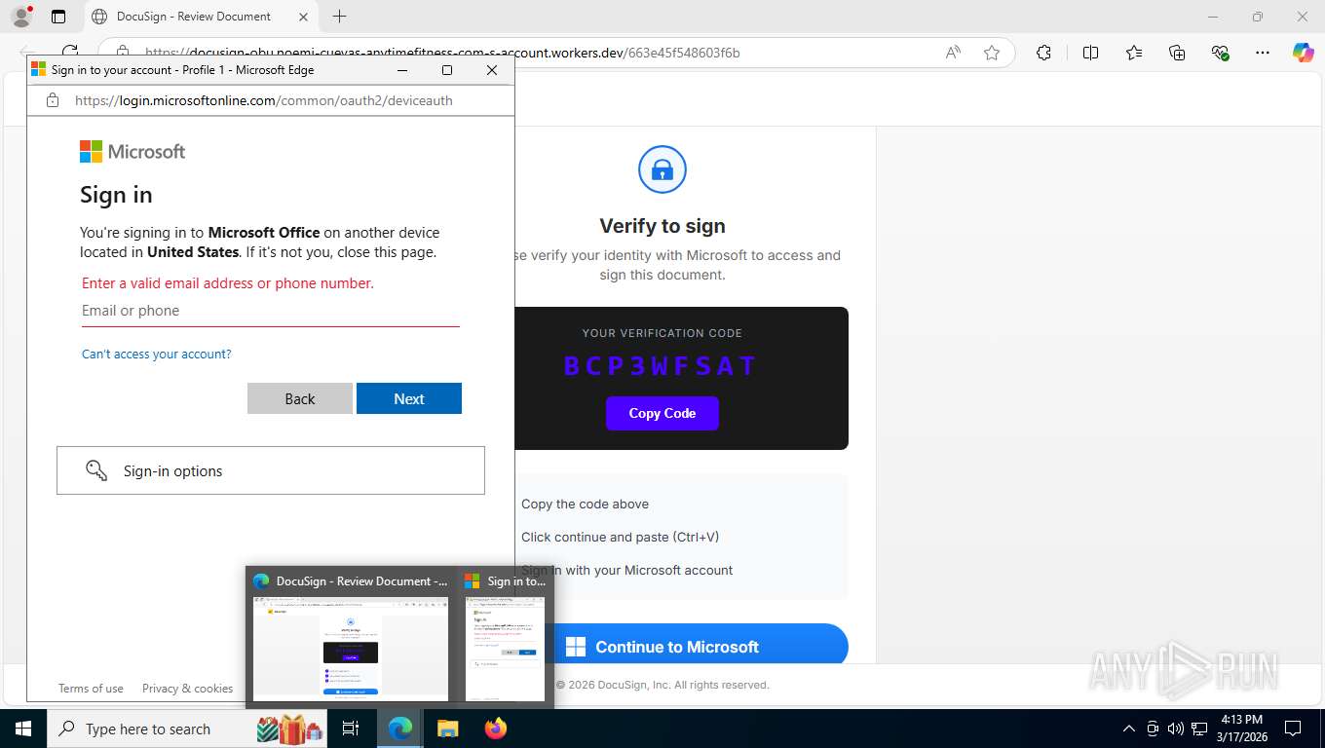Open the Extensions puzzle icon

click(x=1043, y=53)
